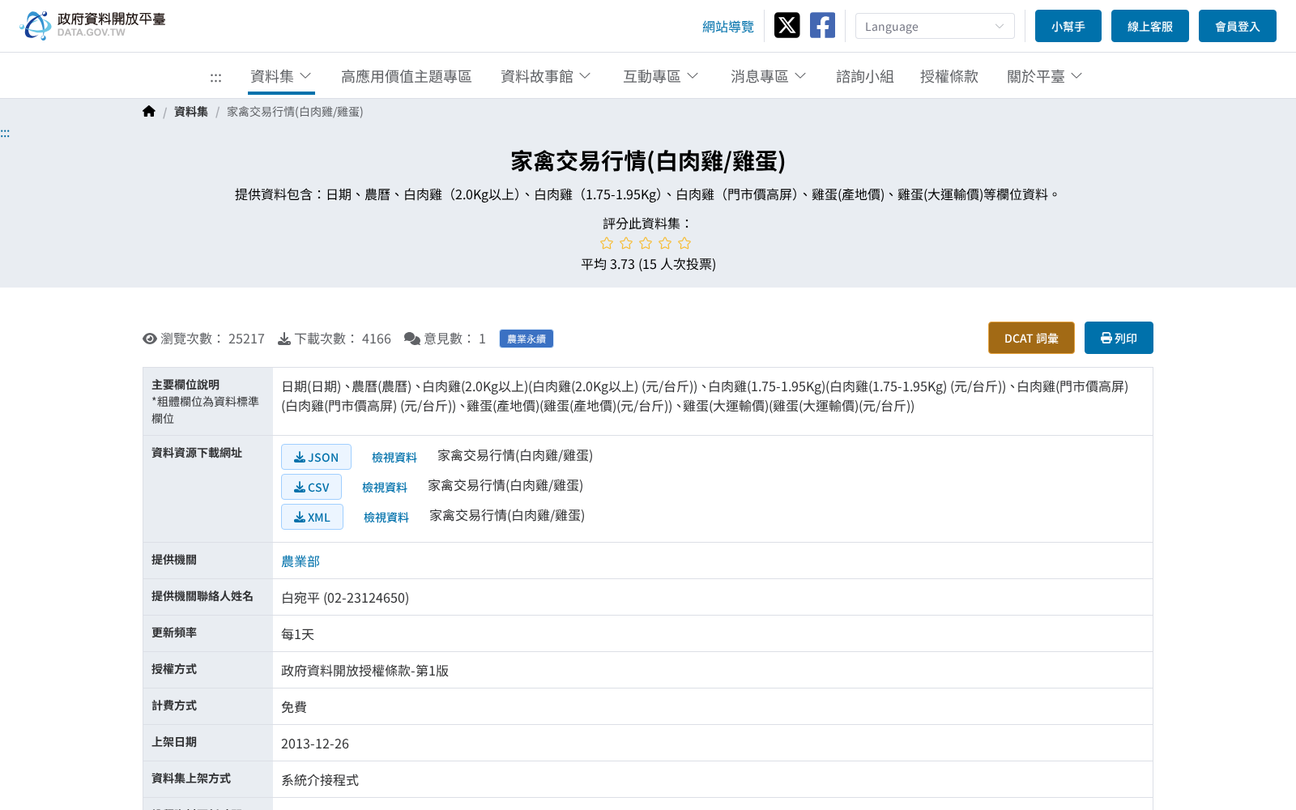Click the contact 白宛平 (02-23124650)
1296x810 pixels.
click(x=345, y=598)
